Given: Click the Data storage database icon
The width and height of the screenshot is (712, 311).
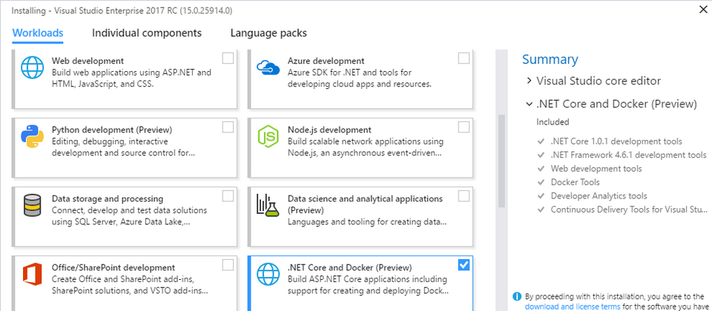Looking at the screenshot, I should [x=33, y=206].
